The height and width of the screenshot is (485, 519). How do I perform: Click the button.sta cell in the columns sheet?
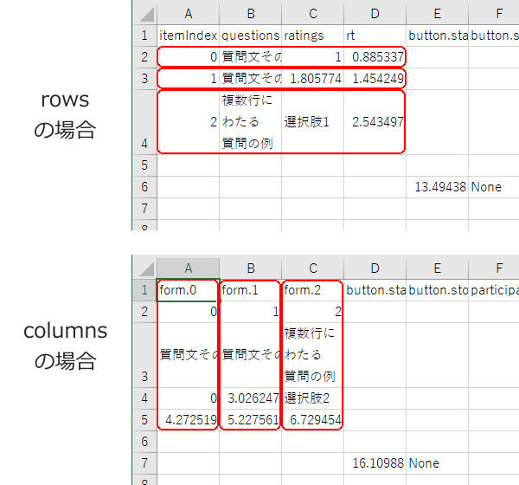click(x=375, y=290)
